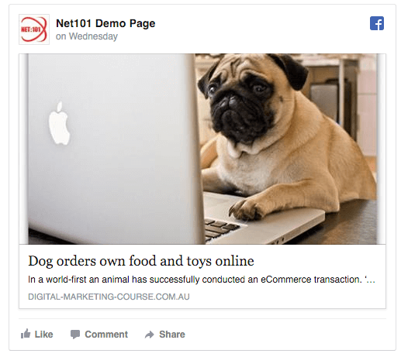Open the Net101 Demo Page name link
This screenshot has height=357, width=401.
click(x=105, y=23)
